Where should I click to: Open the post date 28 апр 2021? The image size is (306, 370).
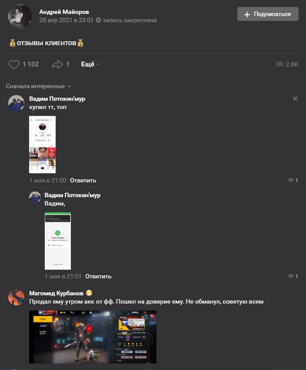[67, 20]
